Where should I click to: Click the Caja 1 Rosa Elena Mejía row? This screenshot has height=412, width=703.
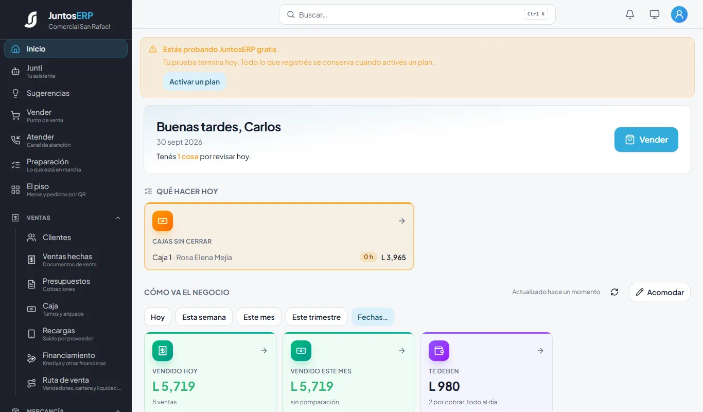(279, 257)
